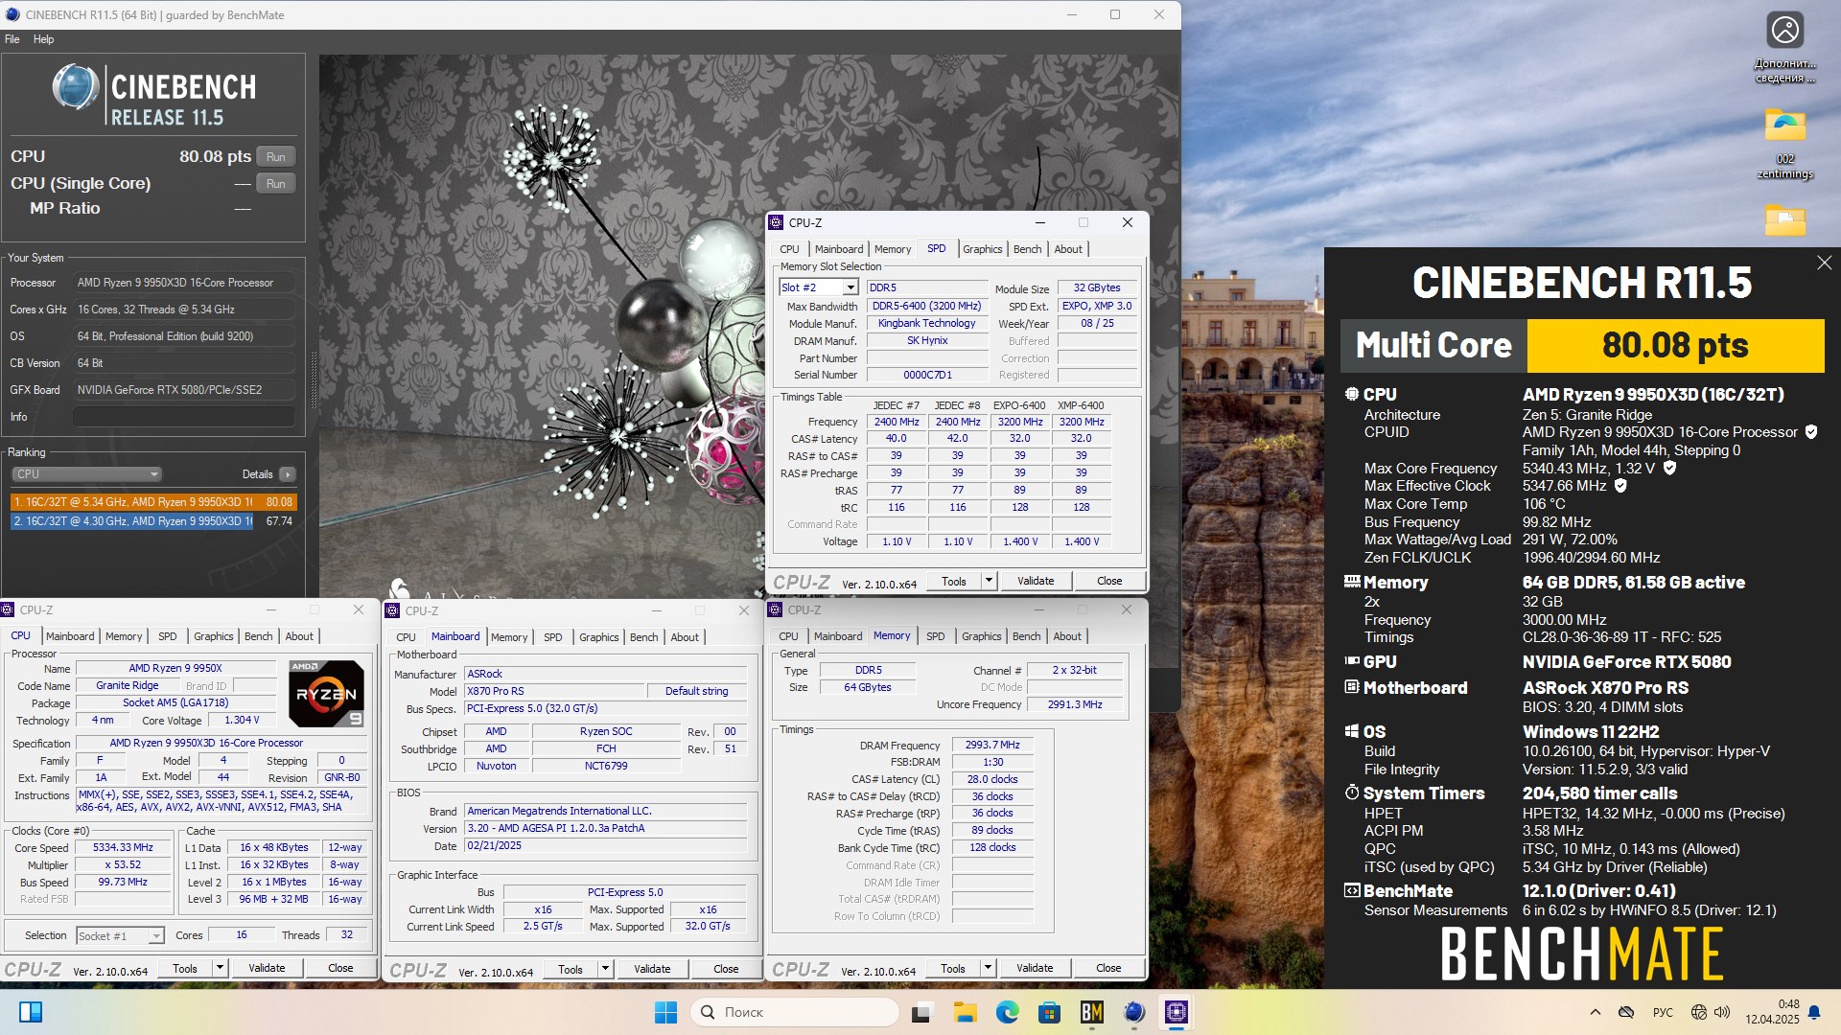
Task: Open the Windows Start menu
Action: pos(665,1012)
